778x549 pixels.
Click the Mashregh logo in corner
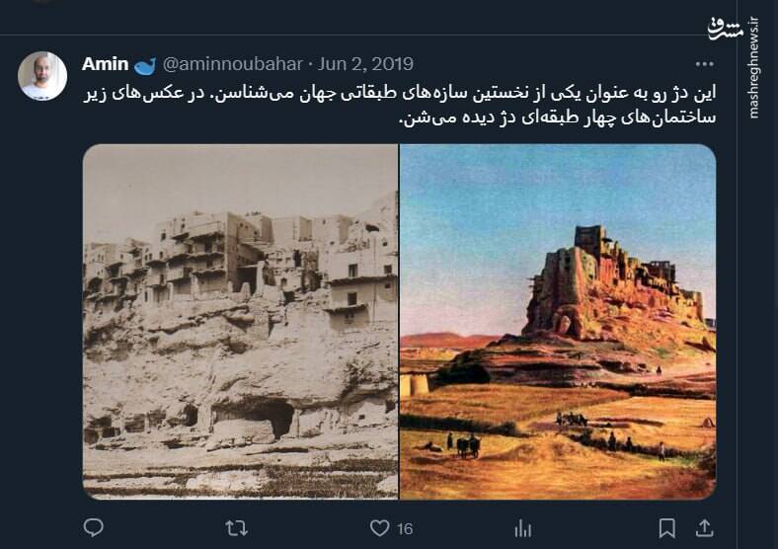[x=725, y=30]
